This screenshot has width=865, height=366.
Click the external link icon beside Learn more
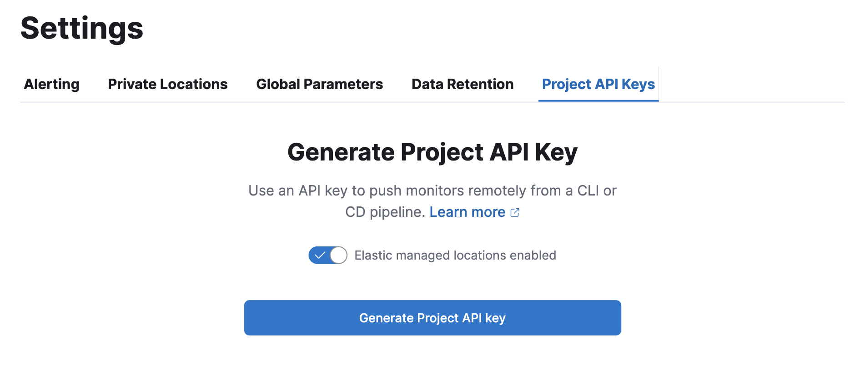pyautogui.click(x=515, y=212)
